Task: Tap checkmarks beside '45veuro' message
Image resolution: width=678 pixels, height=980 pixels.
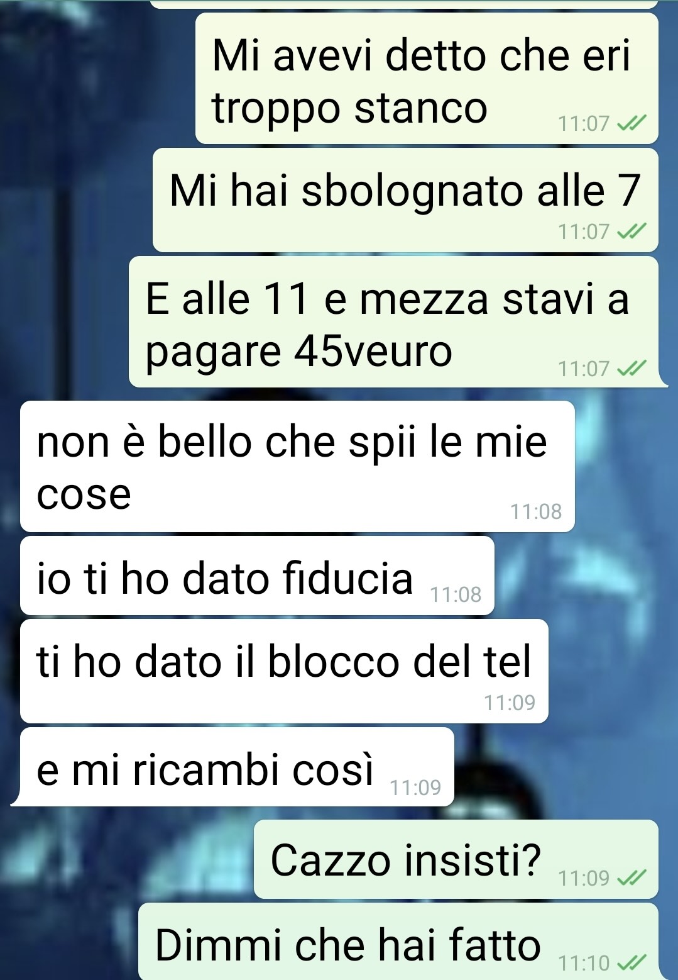Action: tap(632, 369)
